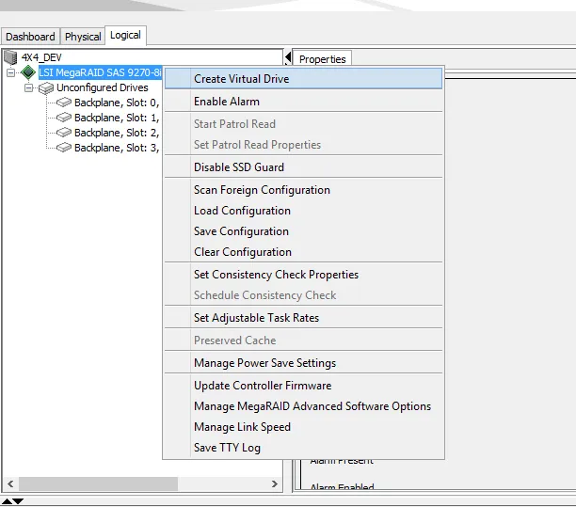Collapse the Unconfigured Drives node
Image resolution: width=576 pixels, height=507 pixels.
(x=28, y=87)
